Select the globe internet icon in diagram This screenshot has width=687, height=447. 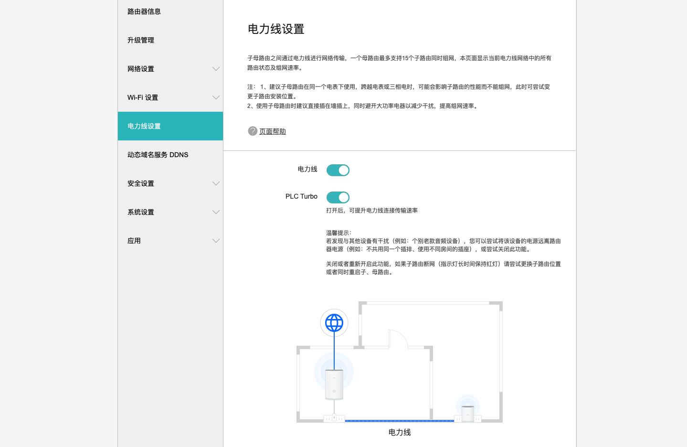coord(334,322)
